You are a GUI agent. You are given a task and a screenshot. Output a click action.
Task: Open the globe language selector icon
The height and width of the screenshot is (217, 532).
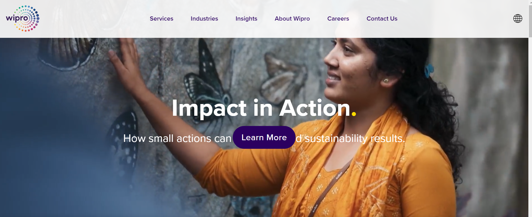tap(518, 19)
